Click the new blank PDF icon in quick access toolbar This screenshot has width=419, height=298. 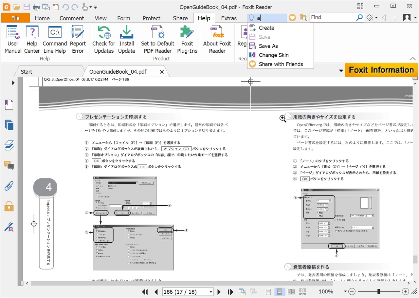[56, 7]
